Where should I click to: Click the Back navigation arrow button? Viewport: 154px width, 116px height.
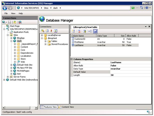(5, 8)
